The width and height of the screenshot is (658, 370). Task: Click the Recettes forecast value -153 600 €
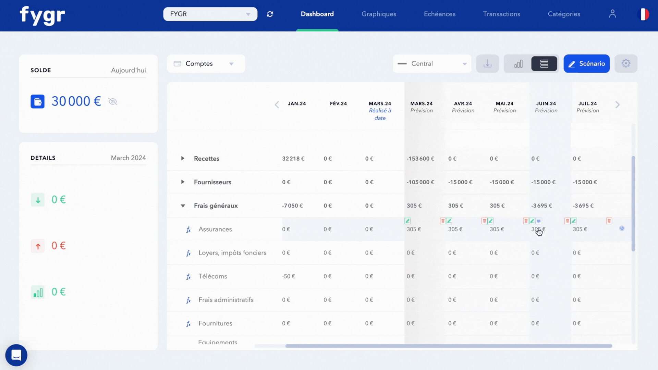420,159
